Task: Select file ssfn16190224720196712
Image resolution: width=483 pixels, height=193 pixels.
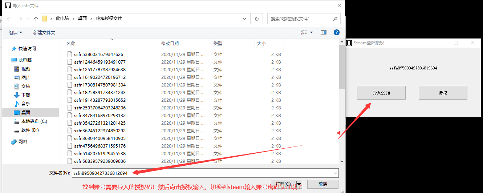Action: click(x=100, y=77)
